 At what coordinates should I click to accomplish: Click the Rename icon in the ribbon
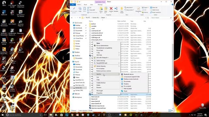click(x=116, y=8)
